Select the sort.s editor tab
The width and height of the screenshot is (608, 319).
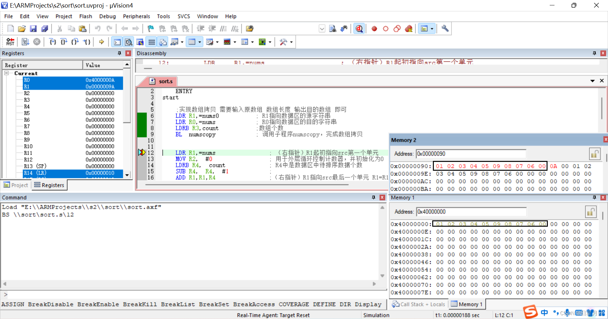tap(162, 81)
